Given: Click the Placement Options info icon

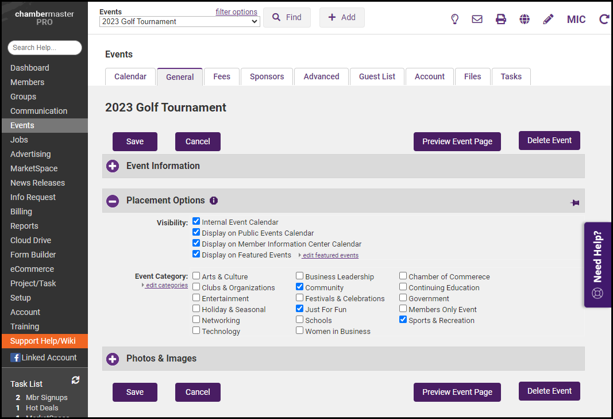Looking at the screenshot, I should (214, 201).
